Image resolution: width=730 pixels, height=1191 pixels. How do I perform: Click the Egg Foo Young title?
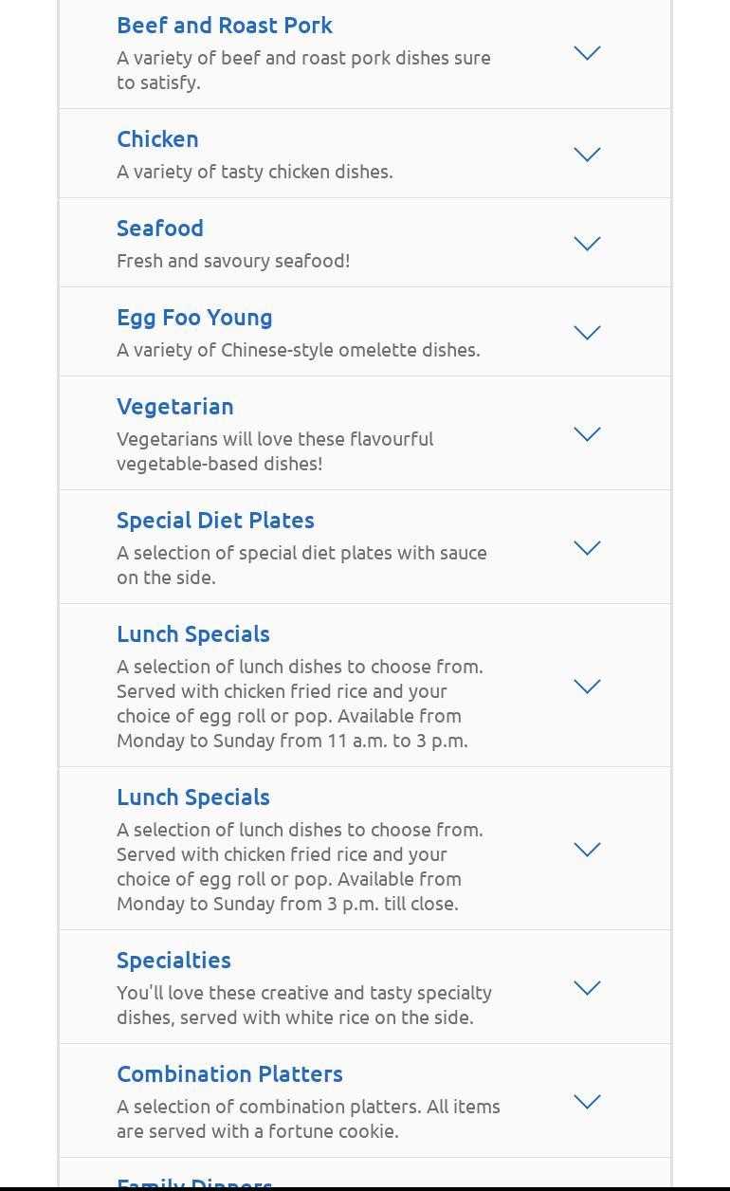pyautogui.click(x=194, y=318)
